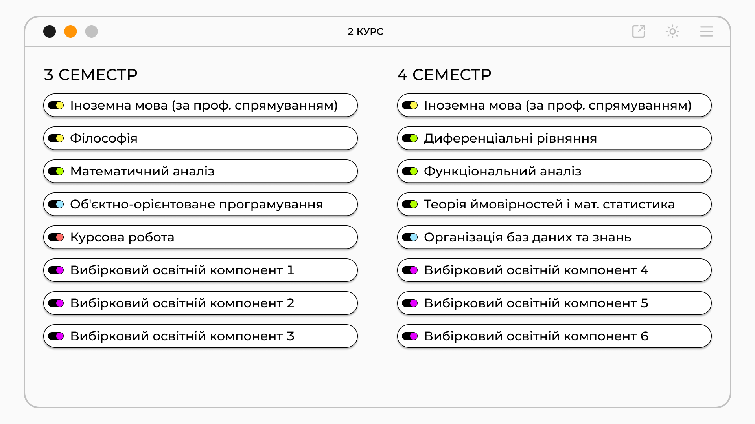Image resolution: width=755 pixels, height=424 pixels.
Task: Click the orange circle window dot
Action: pos(70,31)
